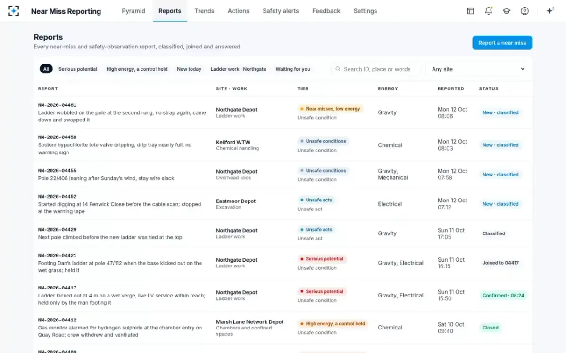Click the Near Miss Reporting app title

pos(66,11)
